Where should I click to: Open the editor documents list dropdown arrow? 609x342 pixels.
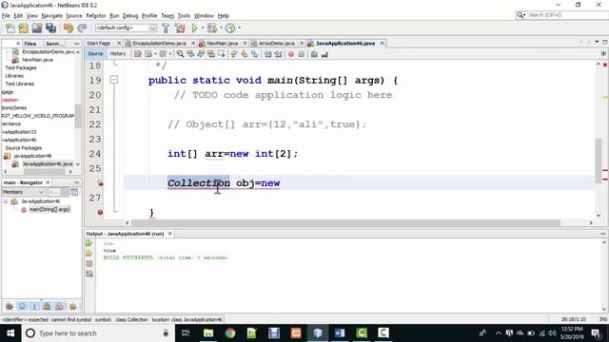point(597,42)
